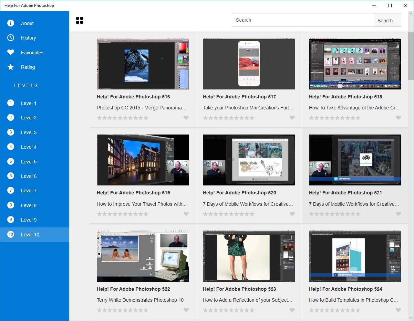Image resolution: width=414 pixels, height=321 pixels.
Task: Select the Level 5 number icon
Action: coord(11,161)
